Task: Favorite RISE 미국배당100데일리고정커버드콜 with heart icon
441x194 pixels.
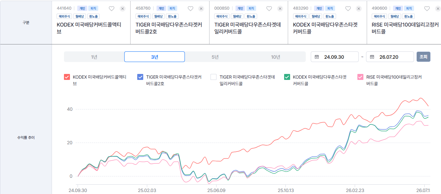Action: click(x=427, y=9)
